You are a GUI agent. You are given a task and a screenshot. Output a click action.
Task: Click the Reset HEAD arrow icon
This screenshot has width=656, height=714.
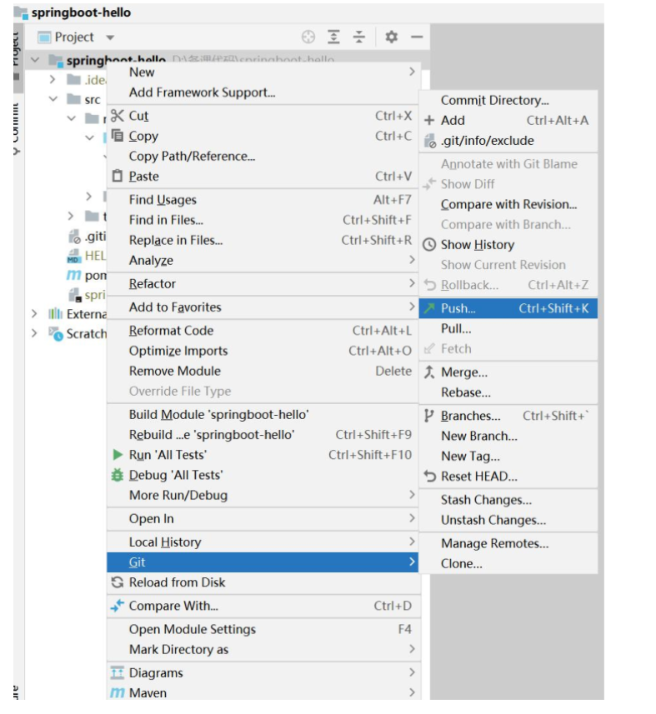(429, 476)
